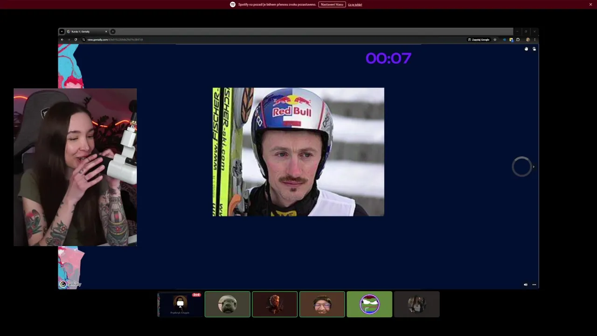
Task: Select the last dark participant tile
Action: coord(417,304)
